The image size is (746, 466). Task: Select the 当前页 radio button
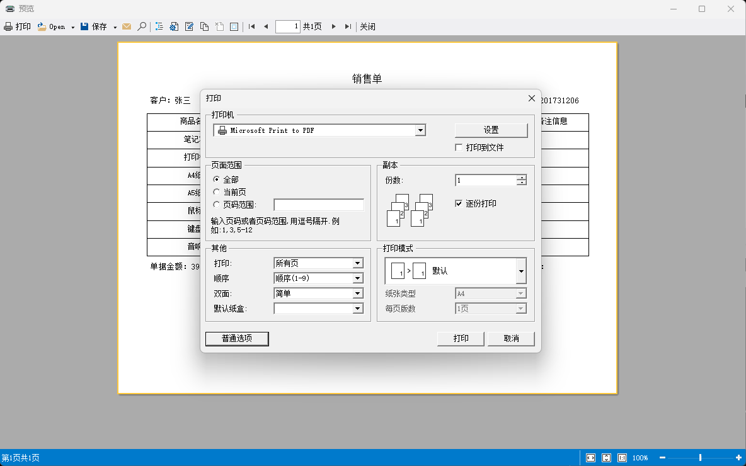[x=217, y=192]
